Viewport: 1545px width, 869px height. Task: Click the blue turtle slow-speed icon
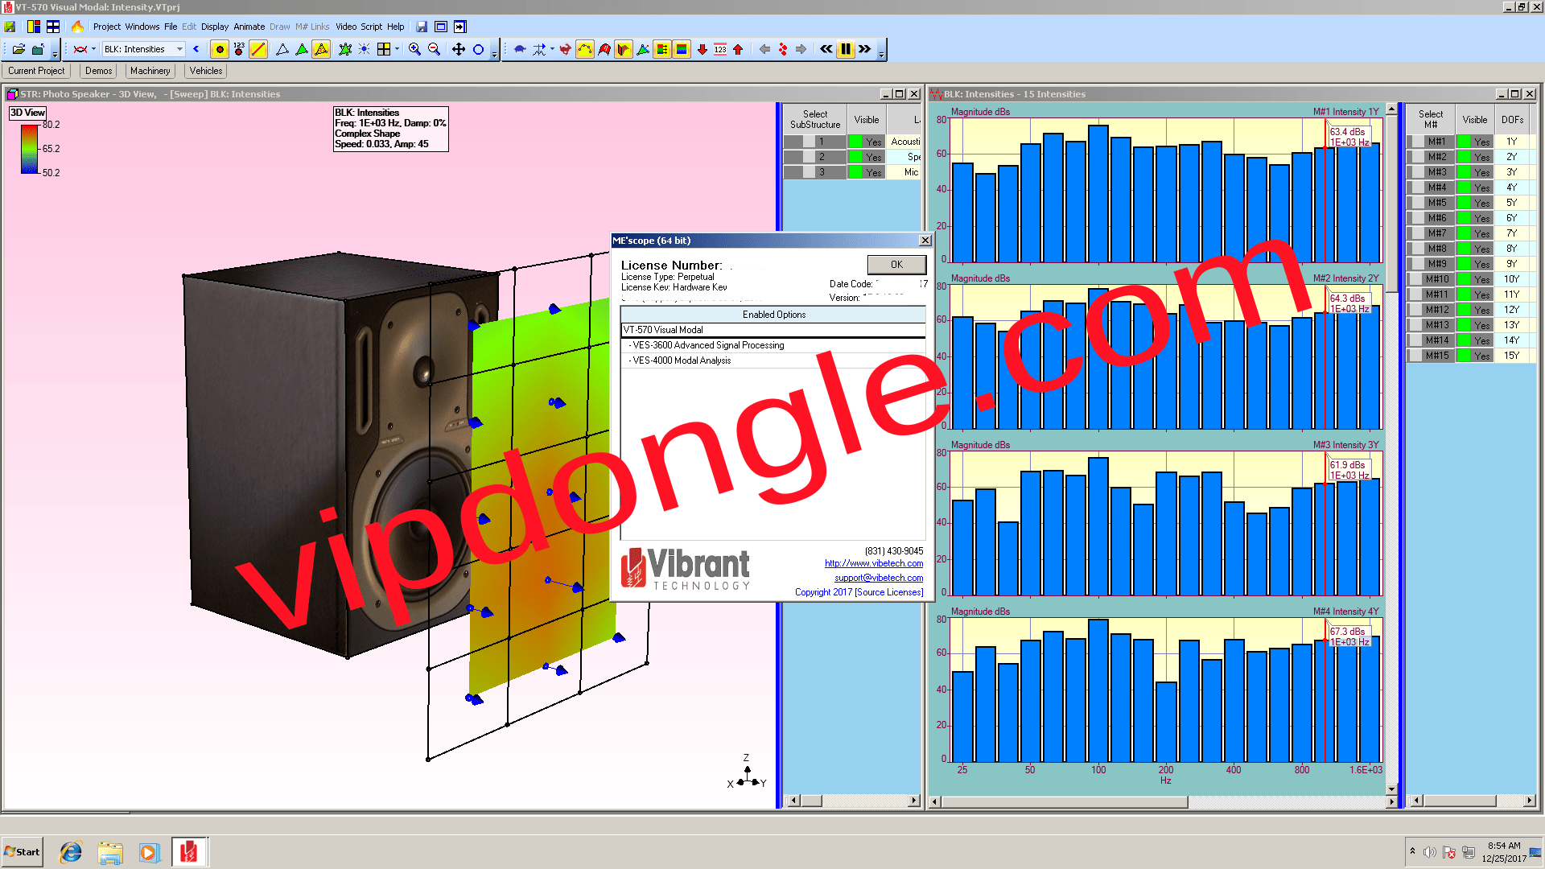click(520, 49)
